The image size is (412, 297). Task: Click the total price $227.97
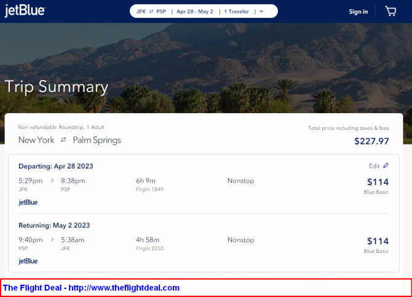371,141
